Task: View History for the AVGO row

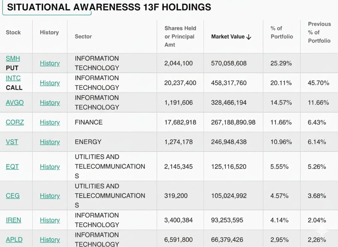Action: (x=50, y=103)
